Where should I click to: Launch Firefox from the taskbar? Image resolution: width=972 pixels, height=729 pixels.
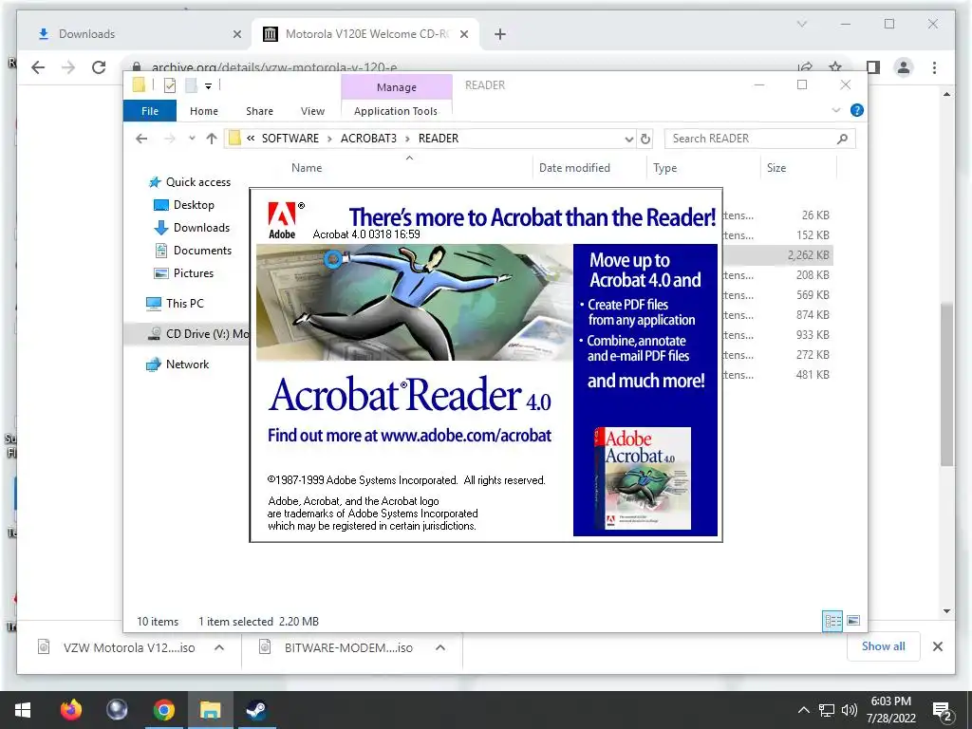point(70,710)
